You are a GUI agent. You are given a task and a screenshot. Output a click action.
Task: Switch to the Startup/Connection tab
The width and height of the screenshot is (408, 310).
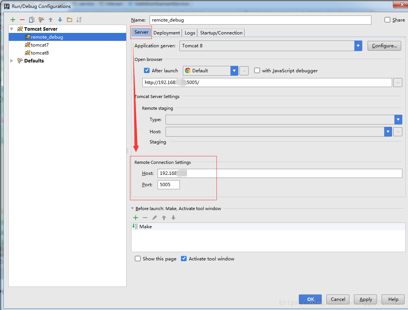(x=221, y=33)
